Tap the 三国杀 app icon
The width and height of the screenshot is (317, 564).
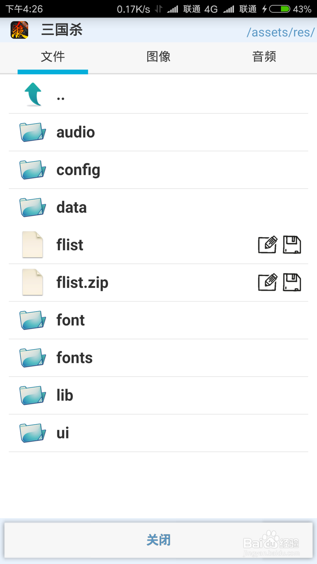pyautogui.click(x=19, y=30)
